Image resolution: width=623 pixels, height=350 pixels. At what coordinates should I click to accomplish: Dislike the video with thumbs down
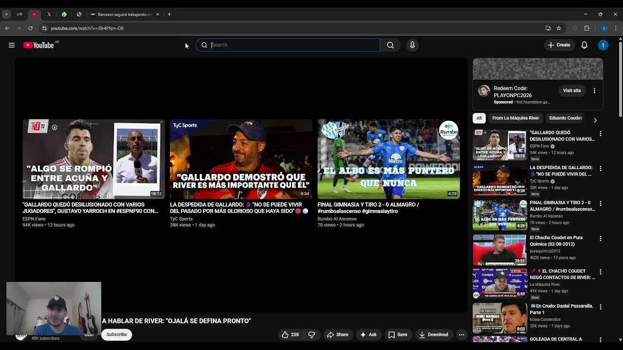[311, 334]
